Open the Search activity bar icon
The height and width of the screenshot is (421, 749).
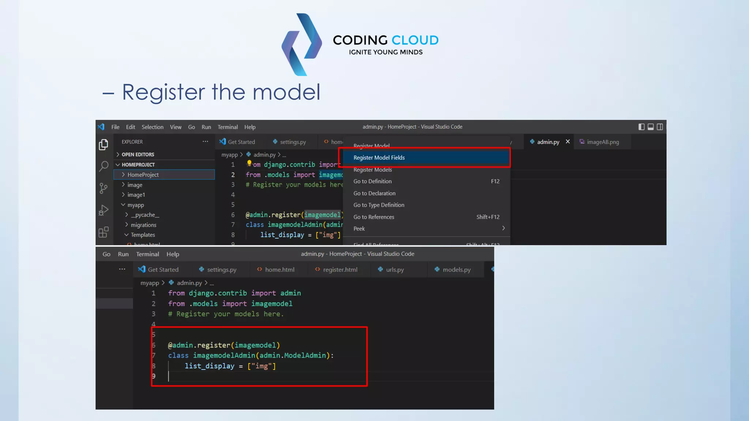(x=103, y=166)
